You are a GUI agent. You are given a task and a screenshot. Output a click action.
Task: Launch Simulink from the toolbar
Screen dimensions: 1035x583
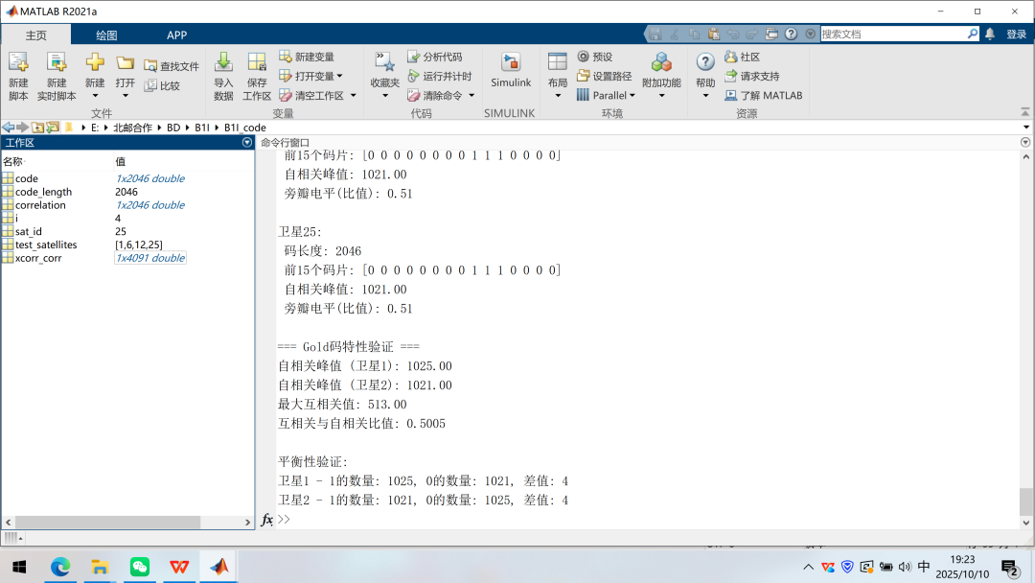pos(510,71)
